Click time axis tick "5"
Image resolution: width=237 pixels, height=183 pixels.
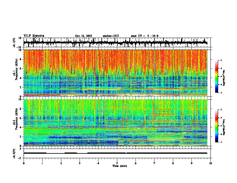click(117, 163)
